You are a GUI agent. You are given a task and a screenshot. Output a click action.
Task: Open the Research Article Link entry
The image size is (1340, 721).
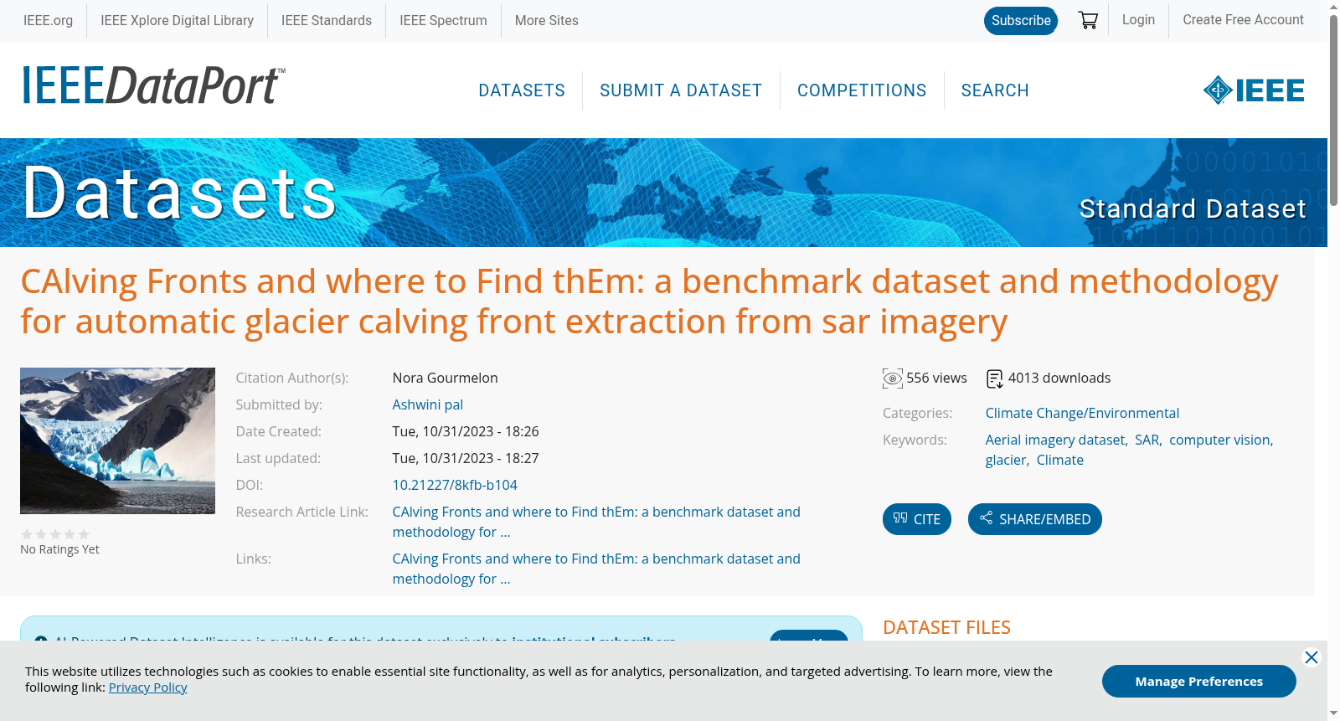pos(596,522)
